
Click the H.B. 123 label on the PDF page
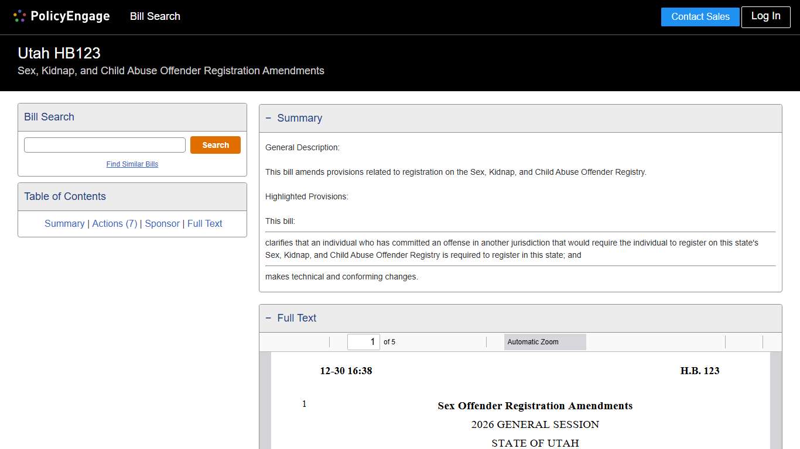click(699, 371)
